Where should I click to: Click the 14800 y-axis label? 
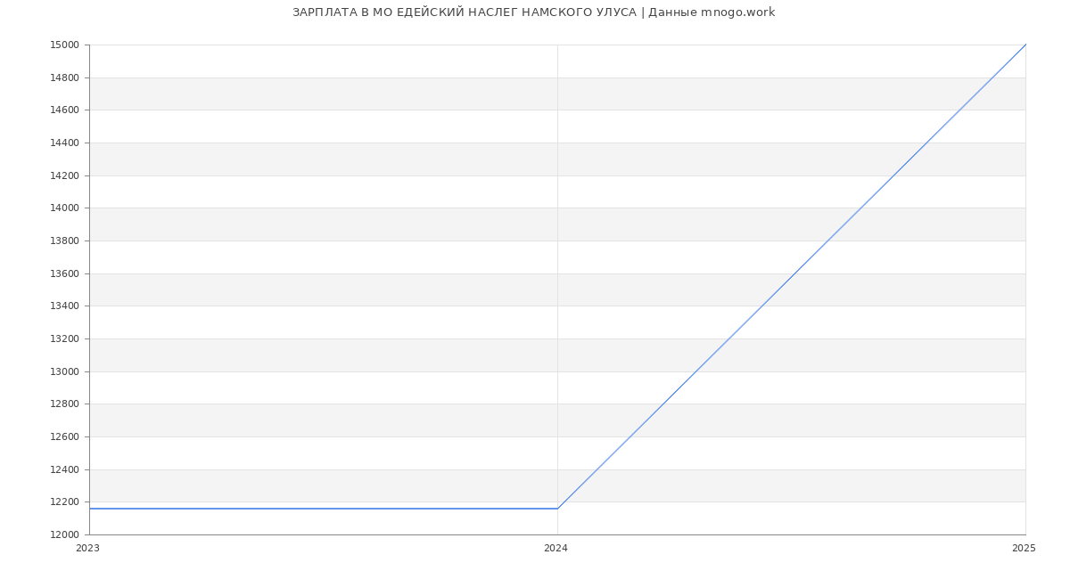64,77
